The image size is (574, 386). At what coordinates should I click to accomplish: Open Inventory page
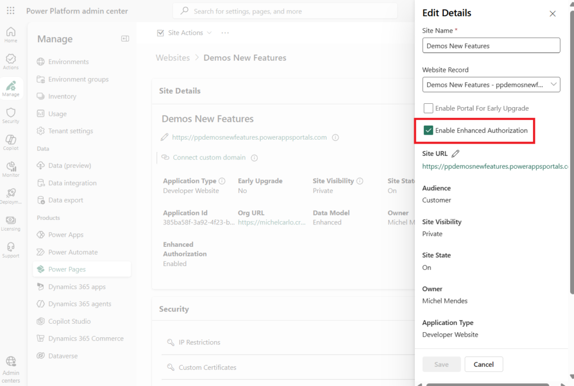point(62,96)
